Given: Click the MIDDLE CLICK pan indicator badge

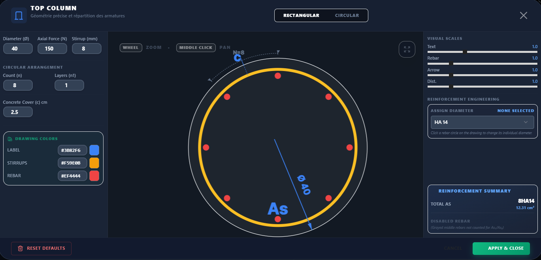Looking at the screenshot, I should [x=196, y=47].
